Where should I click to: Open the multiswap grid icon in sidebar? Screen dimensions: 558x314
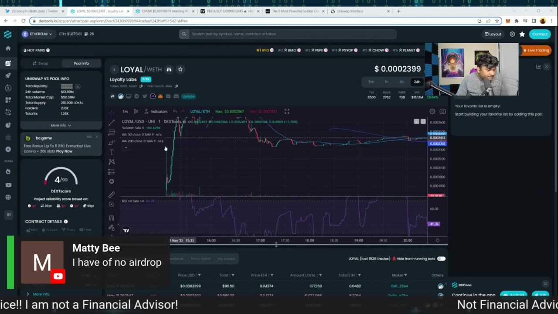8,100
